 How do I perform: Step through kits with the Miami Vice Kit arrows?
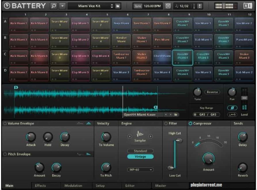pyautogui.click(x=112, y=6)
